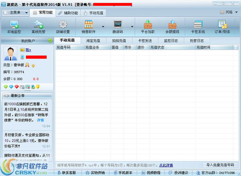Select the 托管日志 tab

(197, 41)
